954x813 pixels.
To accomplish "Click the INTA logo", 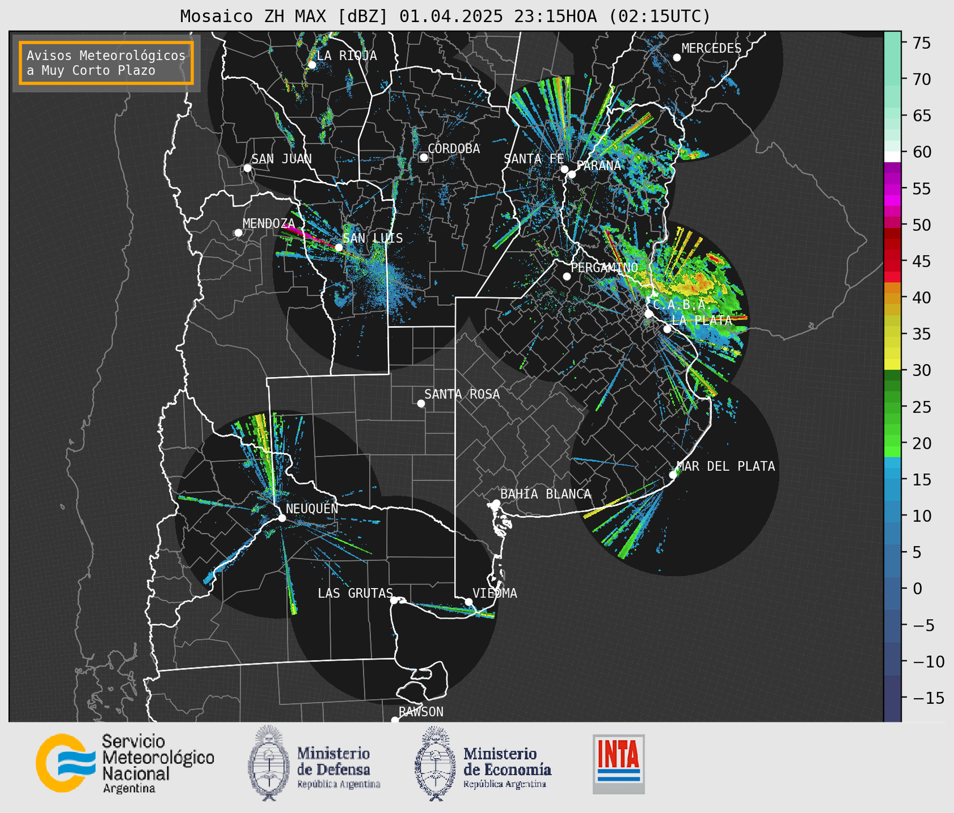I will 619,764.
